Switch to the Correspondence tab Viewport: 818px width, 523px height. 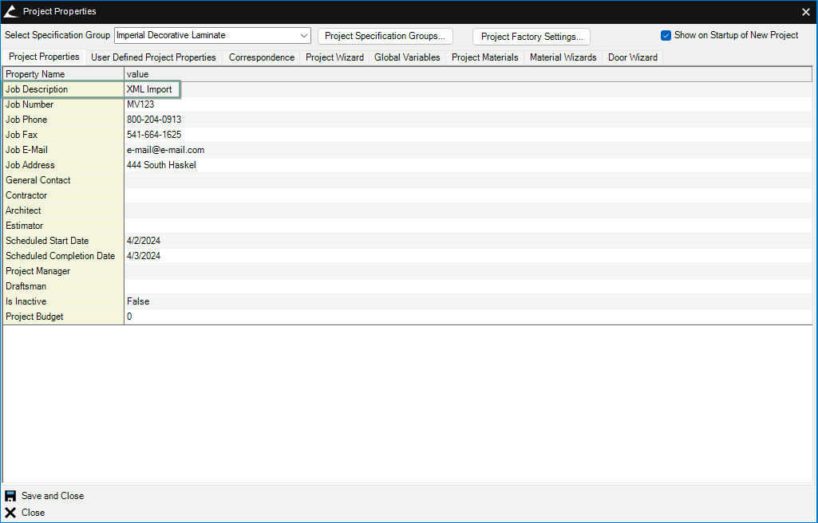click(261, 57)
